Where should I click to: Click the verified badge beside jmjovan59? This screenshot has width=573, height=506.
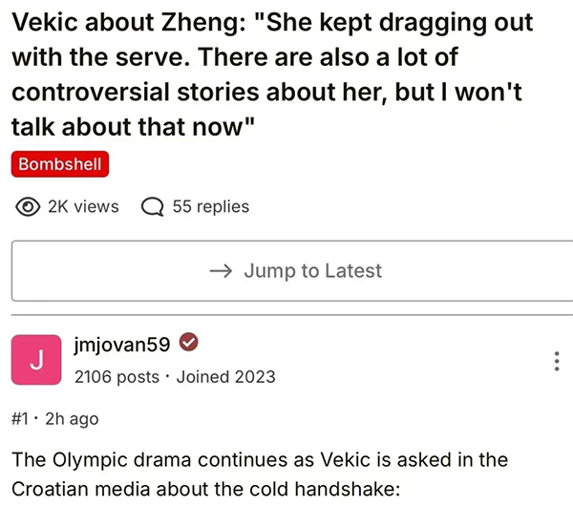(188, 344)
